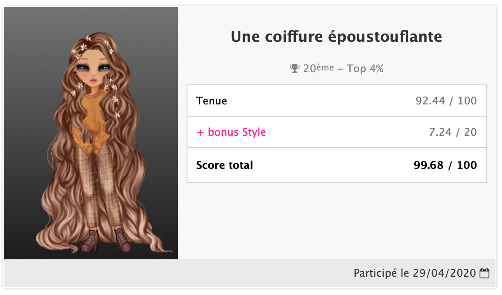Click the 'Top 4%' label
The width and height of the screenshot is (502, 295).
(x=365, y=68)
